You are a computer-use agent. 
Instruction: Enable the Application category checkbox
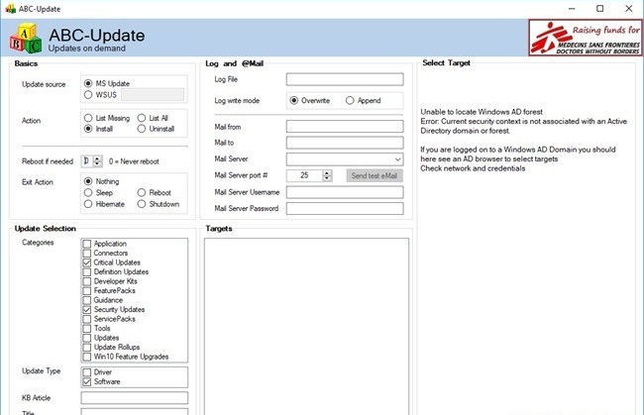click(x=87, y=243)
